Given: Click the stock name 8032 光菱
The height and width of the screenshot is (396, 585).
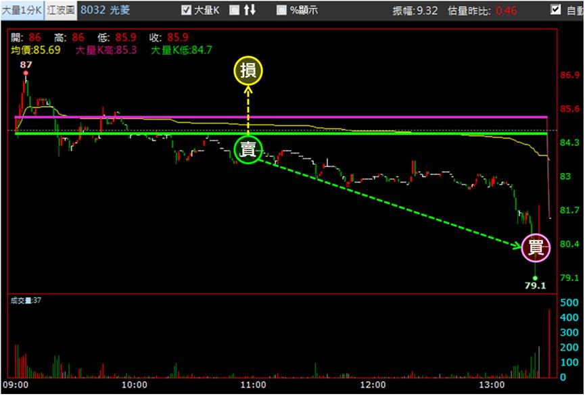Looking at the screenshot, I should [106, 10].
